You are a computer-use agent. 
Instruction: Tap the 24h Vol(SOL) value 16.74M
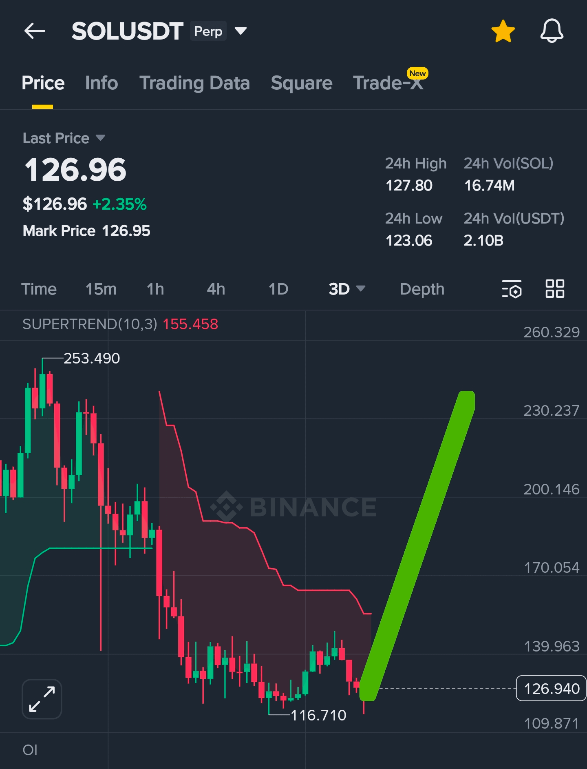(489, 186)
